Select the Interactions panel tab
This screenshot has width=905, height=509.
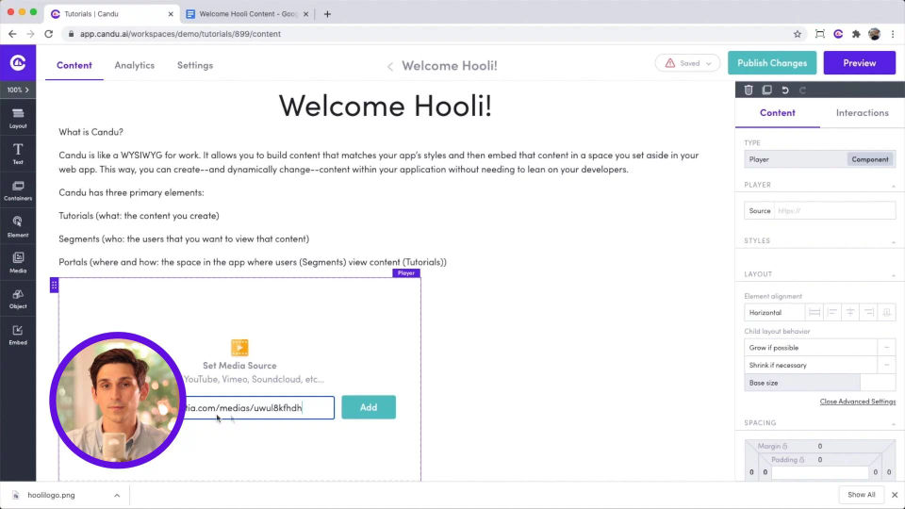click(x=863, y=112)
